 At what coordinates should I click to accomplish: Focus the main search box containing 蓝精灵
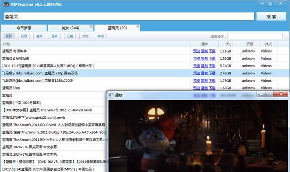point(129,16)
